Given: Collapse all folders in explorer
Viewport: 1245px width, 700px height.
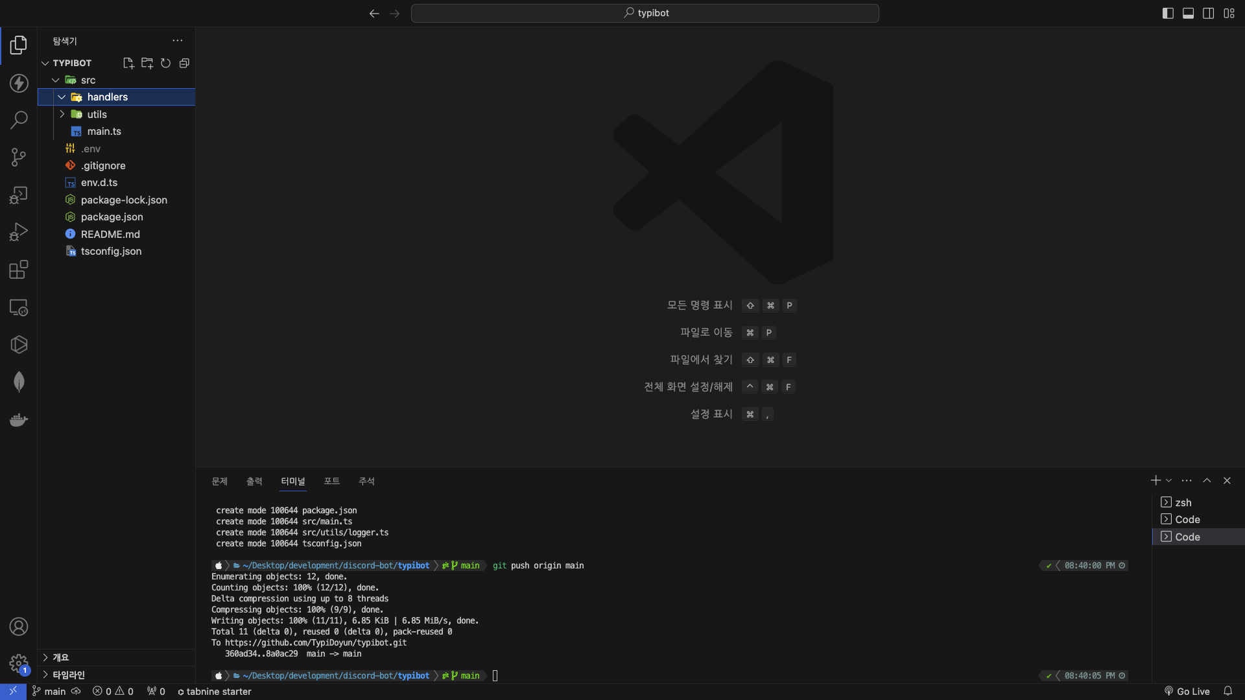Looking at the screenshot, I should tap(184, 63).
